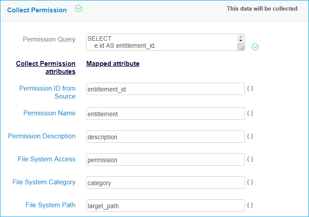Viewport: 309px width, 217px height.
Task: Select the permission mapped attribute field
Action: pos(165,160)
